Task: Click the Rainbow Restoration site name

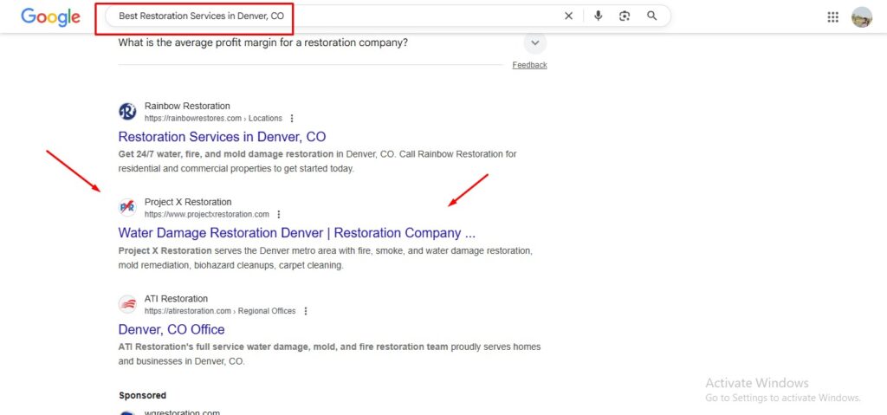Action: point(187,106)
